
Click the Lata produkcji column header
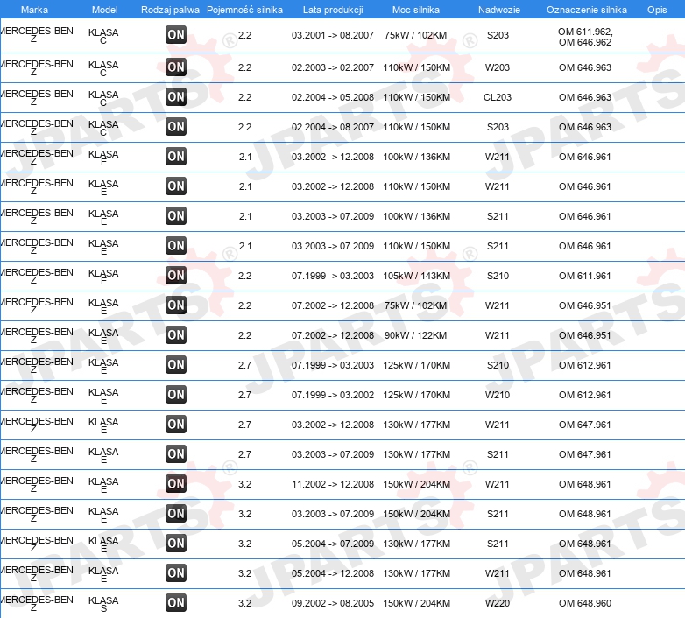point(333,10)
